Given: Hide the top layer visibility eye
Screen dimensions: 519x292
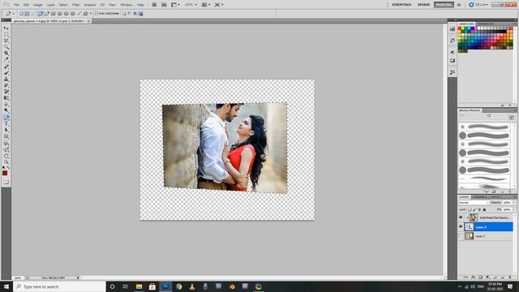Looking at the screenshot, I should pos(461,217).
